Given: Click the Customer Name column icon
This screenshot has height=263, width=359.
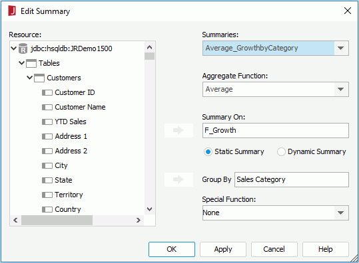Looking at the screenshot, I should click(x=47, y=108).
